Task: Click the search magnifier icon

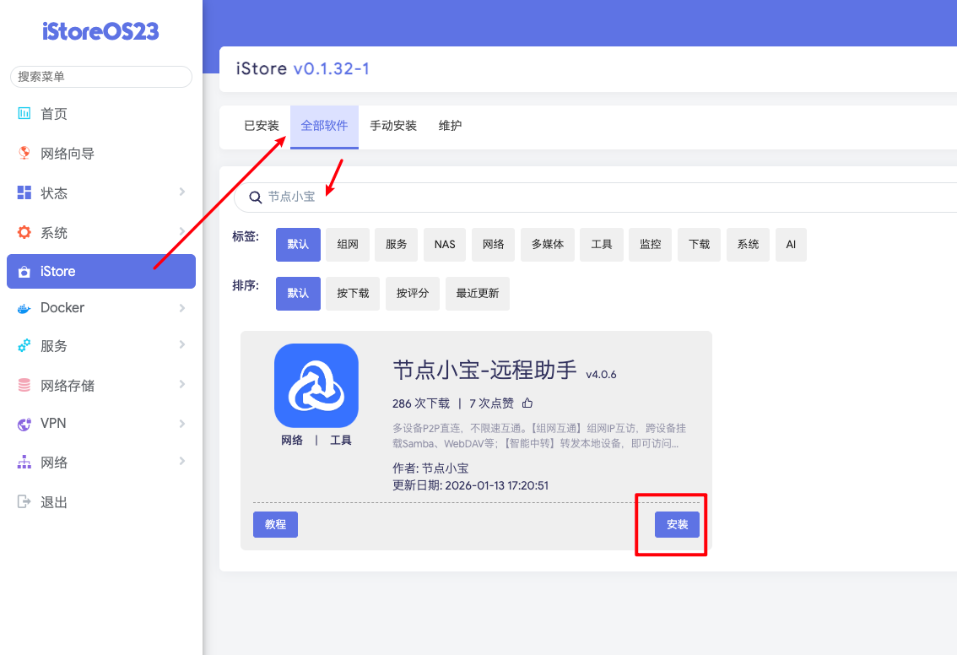Action: pyautogui.click(x=256, y=198)
